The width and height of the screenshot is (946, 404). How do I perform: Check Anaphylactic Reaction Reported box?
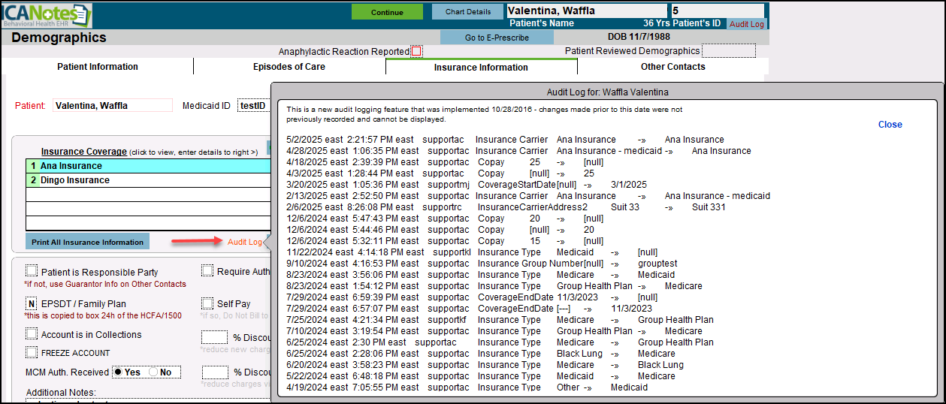(x=417, y=52)
